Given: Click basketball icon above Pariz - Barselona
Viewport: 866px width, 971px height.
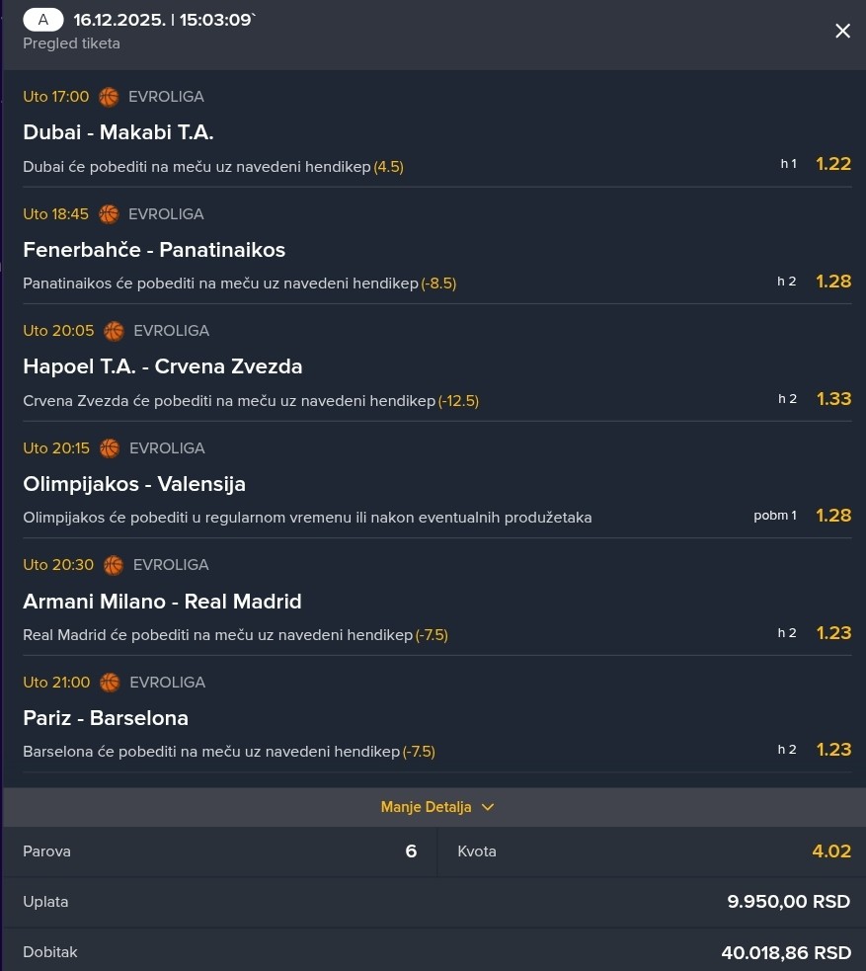Looking at the screenshot, I should point(110,683).
